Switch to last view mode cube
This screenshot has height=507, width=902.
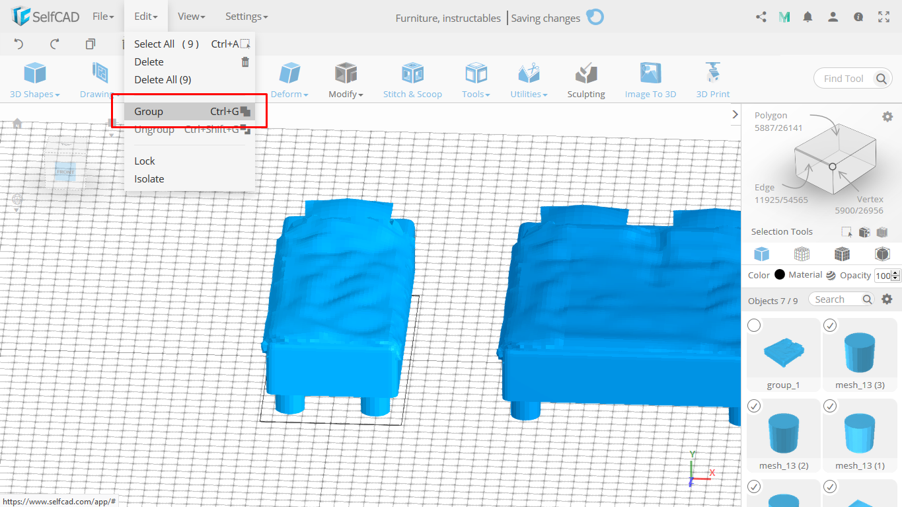882,254
